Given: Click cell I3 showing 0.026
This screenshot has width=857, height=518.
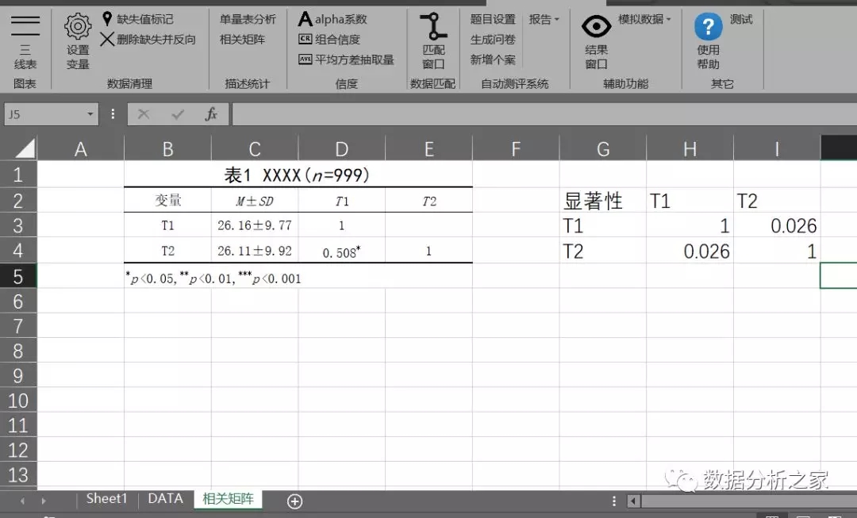Looking at the screenshot, I should (777, 225).
